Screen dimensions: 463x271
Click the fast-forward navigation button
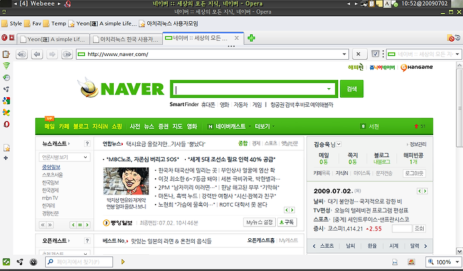coord(67,54)
